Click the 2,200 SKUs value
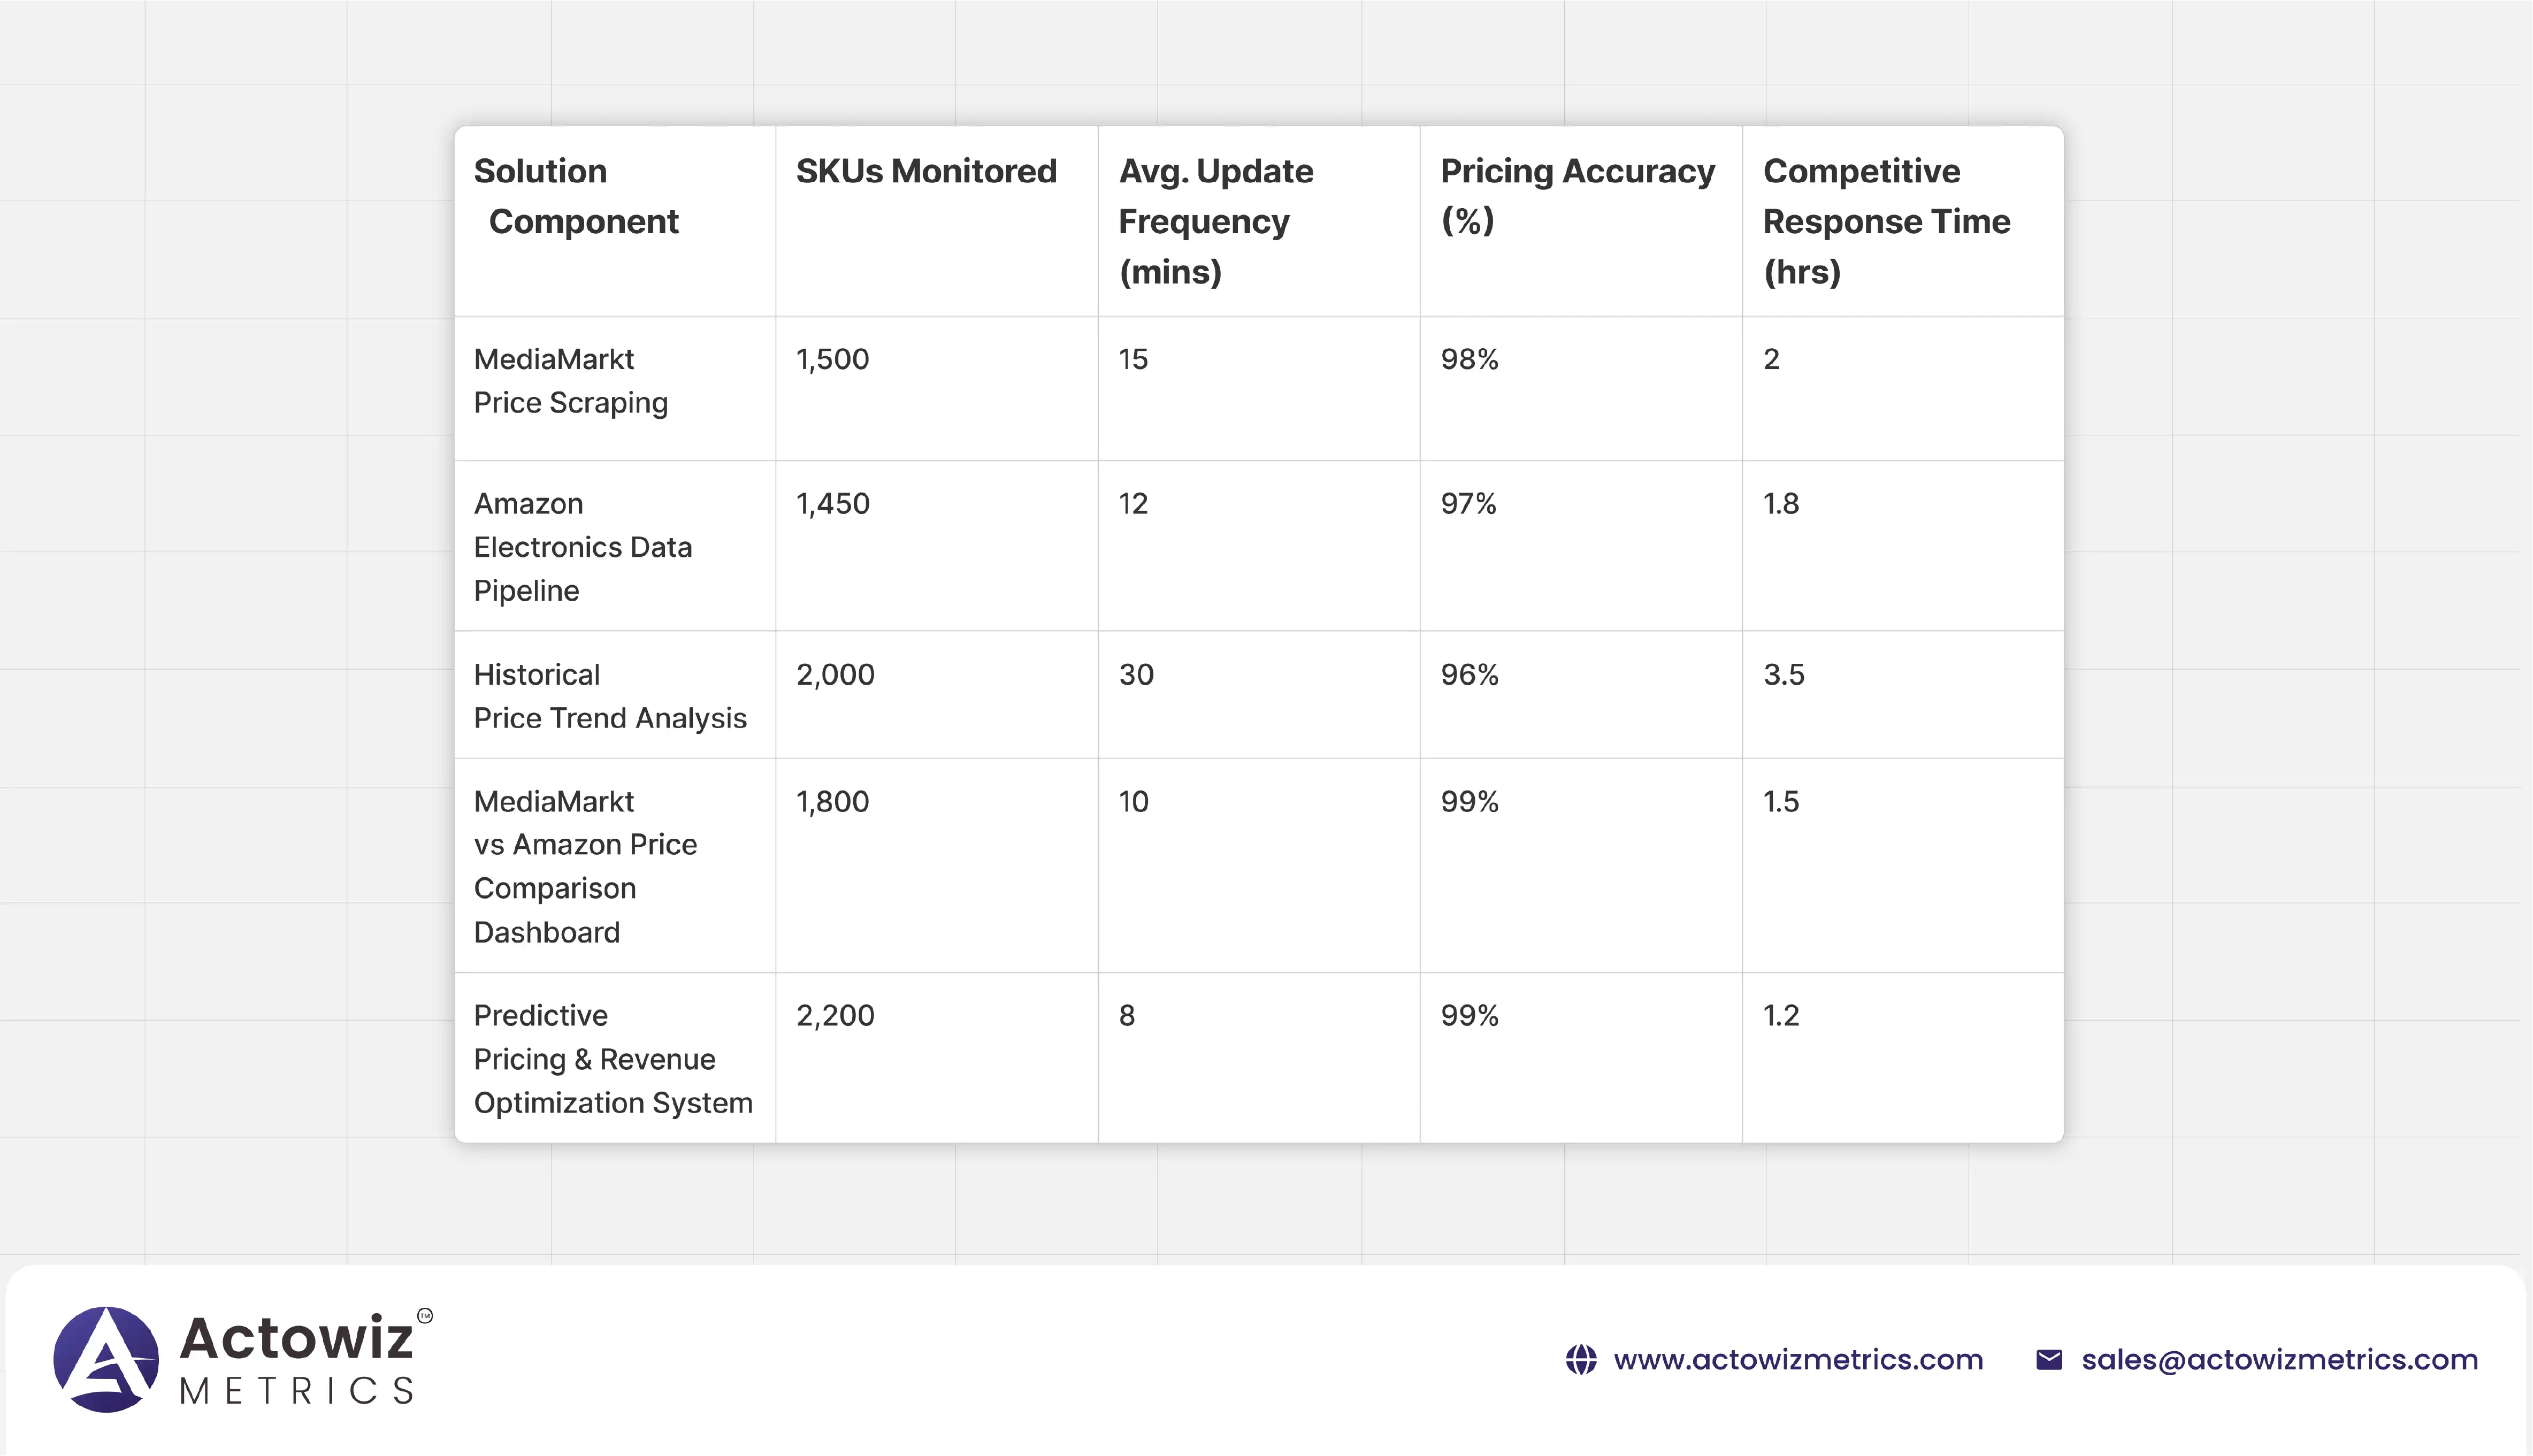The width and height of the screenshot is (2533, 1456). click(835, 1016)
